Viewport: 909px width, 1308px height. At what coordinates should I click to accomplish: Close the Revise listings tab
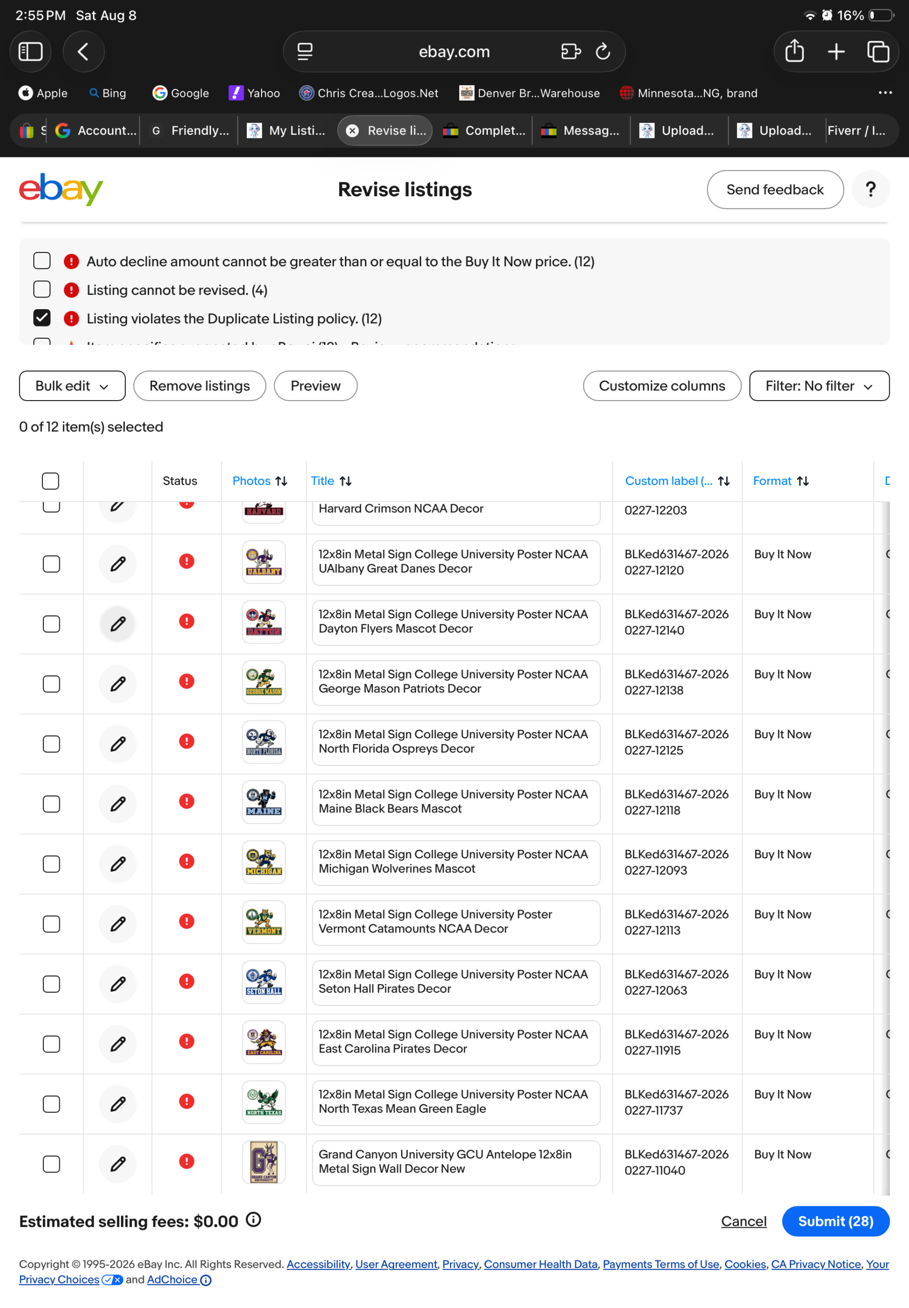[353, 130]
